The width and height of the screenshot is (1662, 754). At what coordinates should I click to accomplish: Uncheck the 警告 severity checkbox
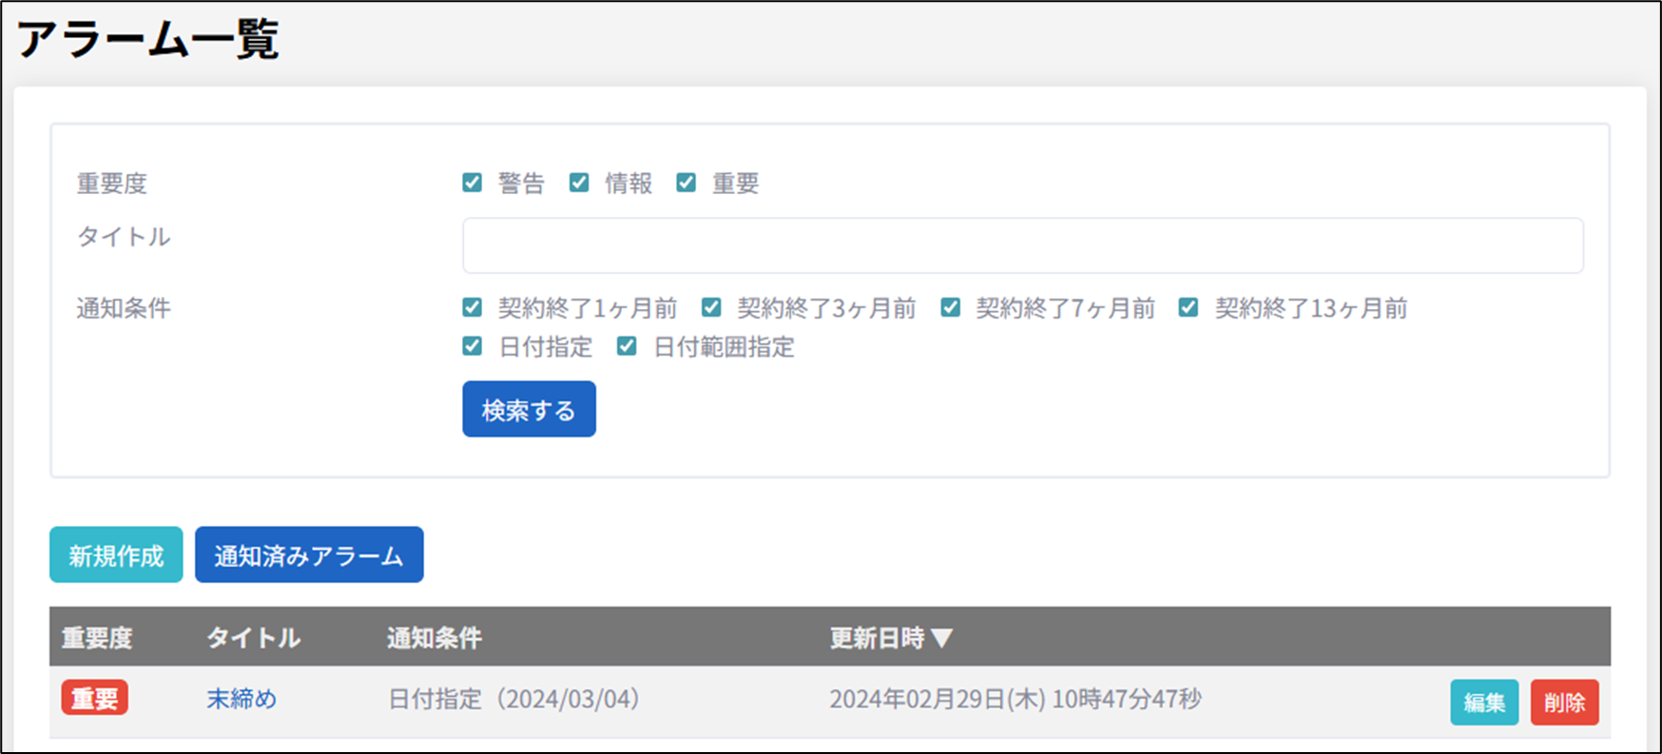point(473,183)
